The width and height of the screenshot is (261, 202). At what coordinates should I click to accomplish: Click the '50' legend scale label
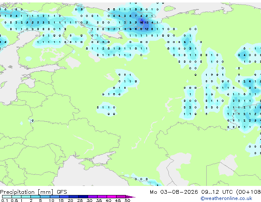(127, 200)
